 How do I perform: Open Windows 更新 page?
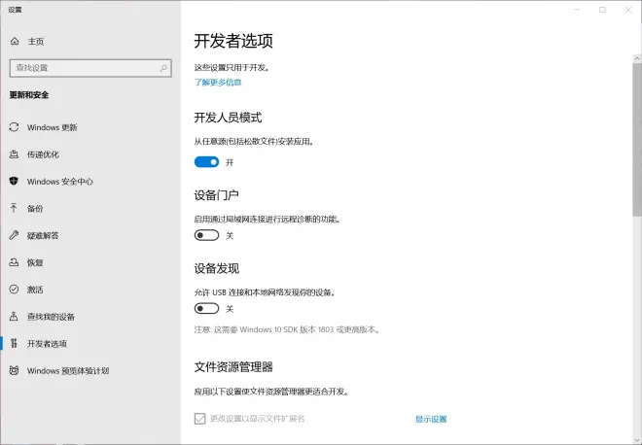90,127
